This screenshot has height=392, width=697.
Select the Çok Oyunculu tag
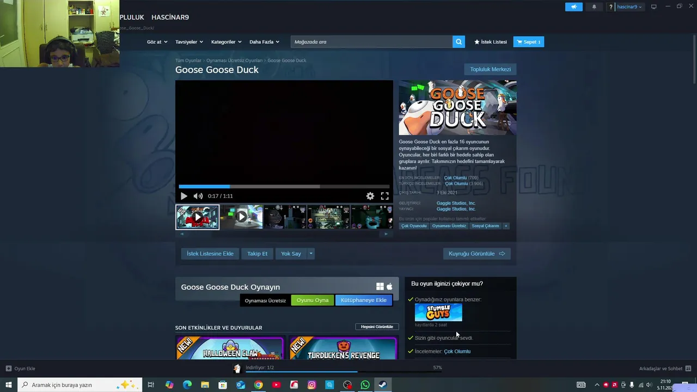tap(414, 226)
